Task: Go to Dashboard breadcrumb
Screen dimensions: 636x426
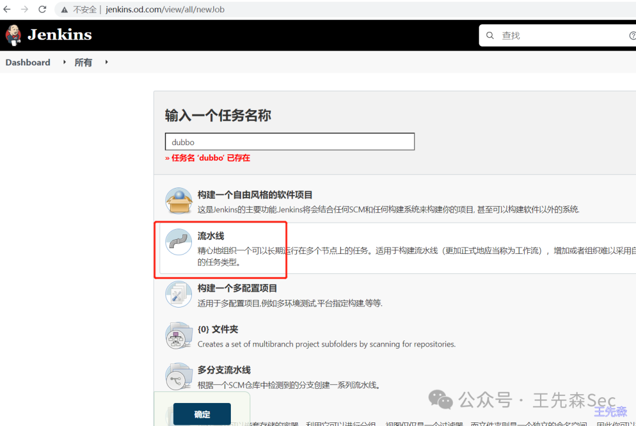Action: [x=28, y=62]
